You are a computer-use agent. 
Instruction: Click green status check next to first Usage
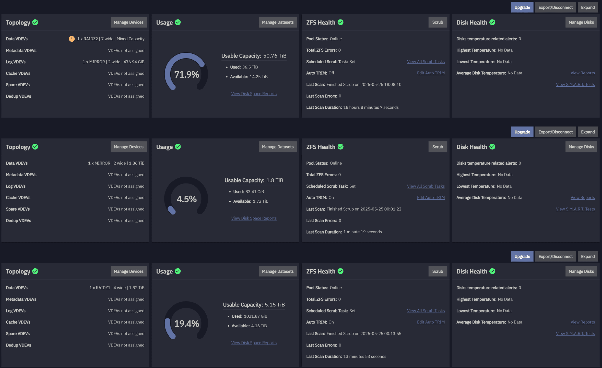pyautogui.click(x=178, y=22)
